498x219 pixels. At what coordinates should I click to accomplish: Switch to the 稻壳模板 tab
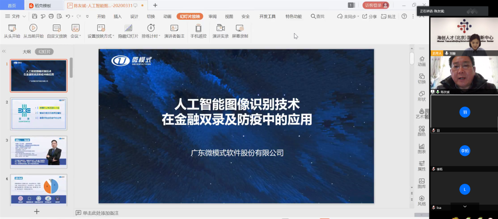(43, 6)
